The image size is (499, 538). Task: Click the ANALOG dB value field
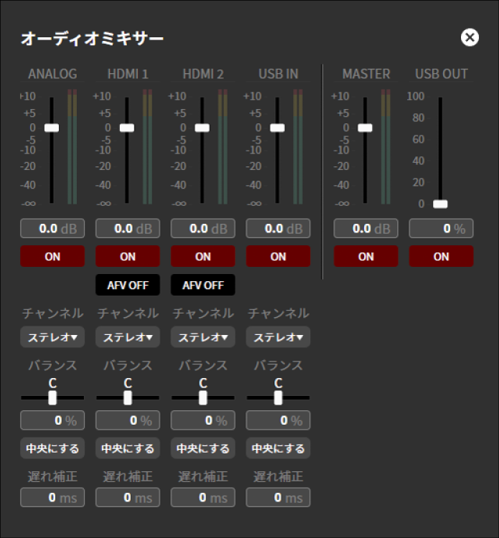(x=52, y=228)
